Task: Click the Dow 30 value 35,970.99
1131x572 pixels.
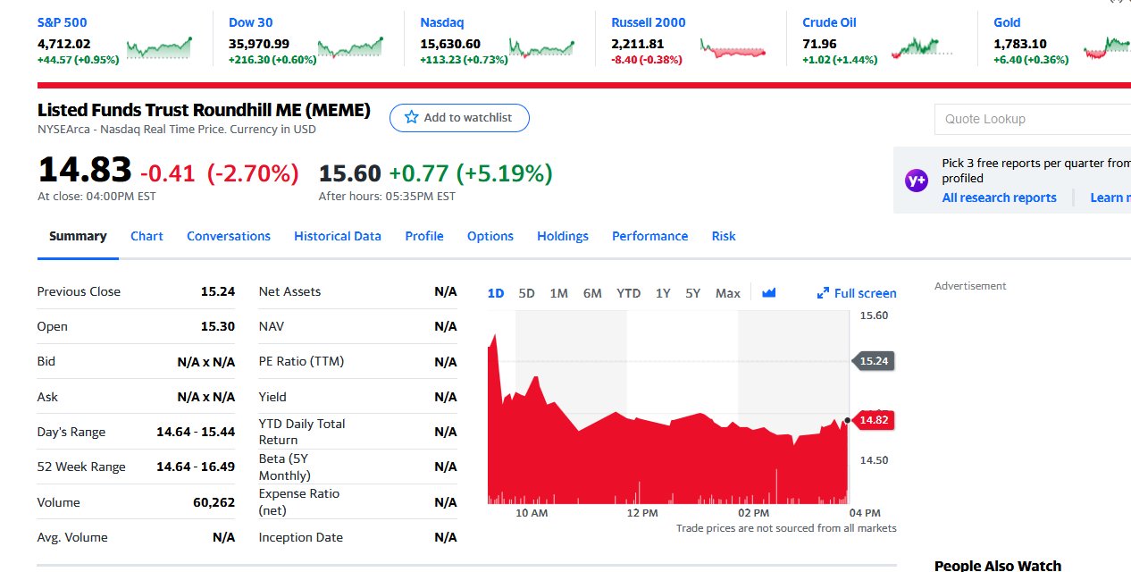Action: [x=259, y=43]
